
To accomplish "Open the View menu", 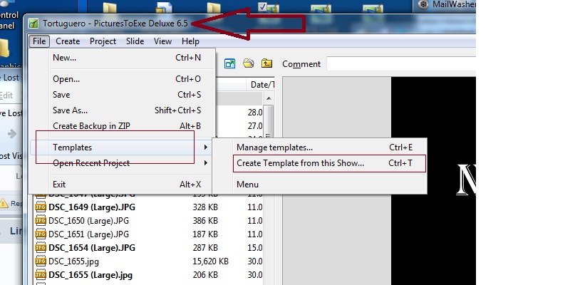I will tap(162, 41).
